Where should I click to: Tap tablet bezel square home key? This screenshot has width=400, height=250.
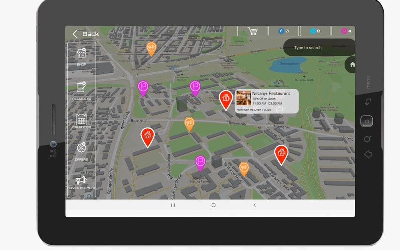(367, 121)
